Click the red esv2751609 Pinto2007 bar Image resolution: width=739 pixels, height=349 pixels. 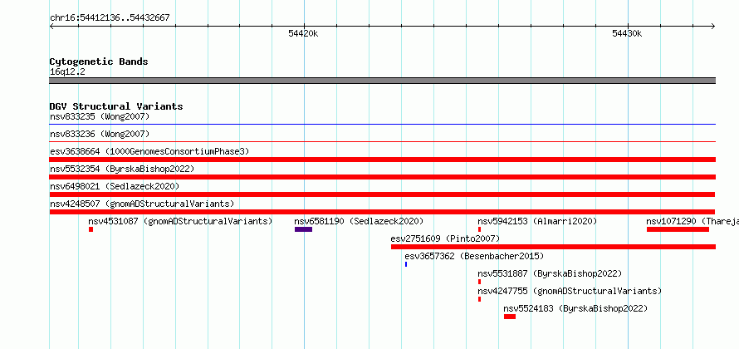point(553,247)
